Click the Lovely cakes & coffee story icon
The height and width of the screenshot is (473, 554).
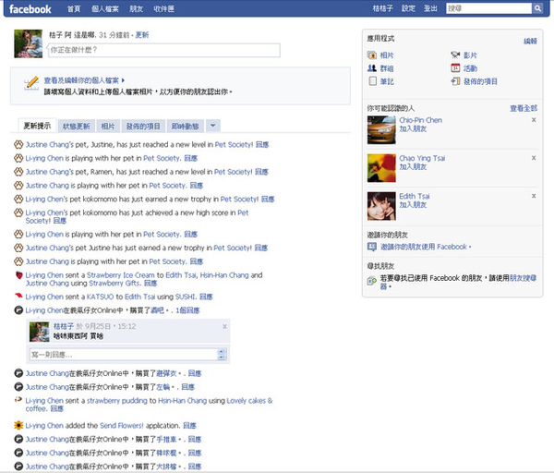point(18,400)
